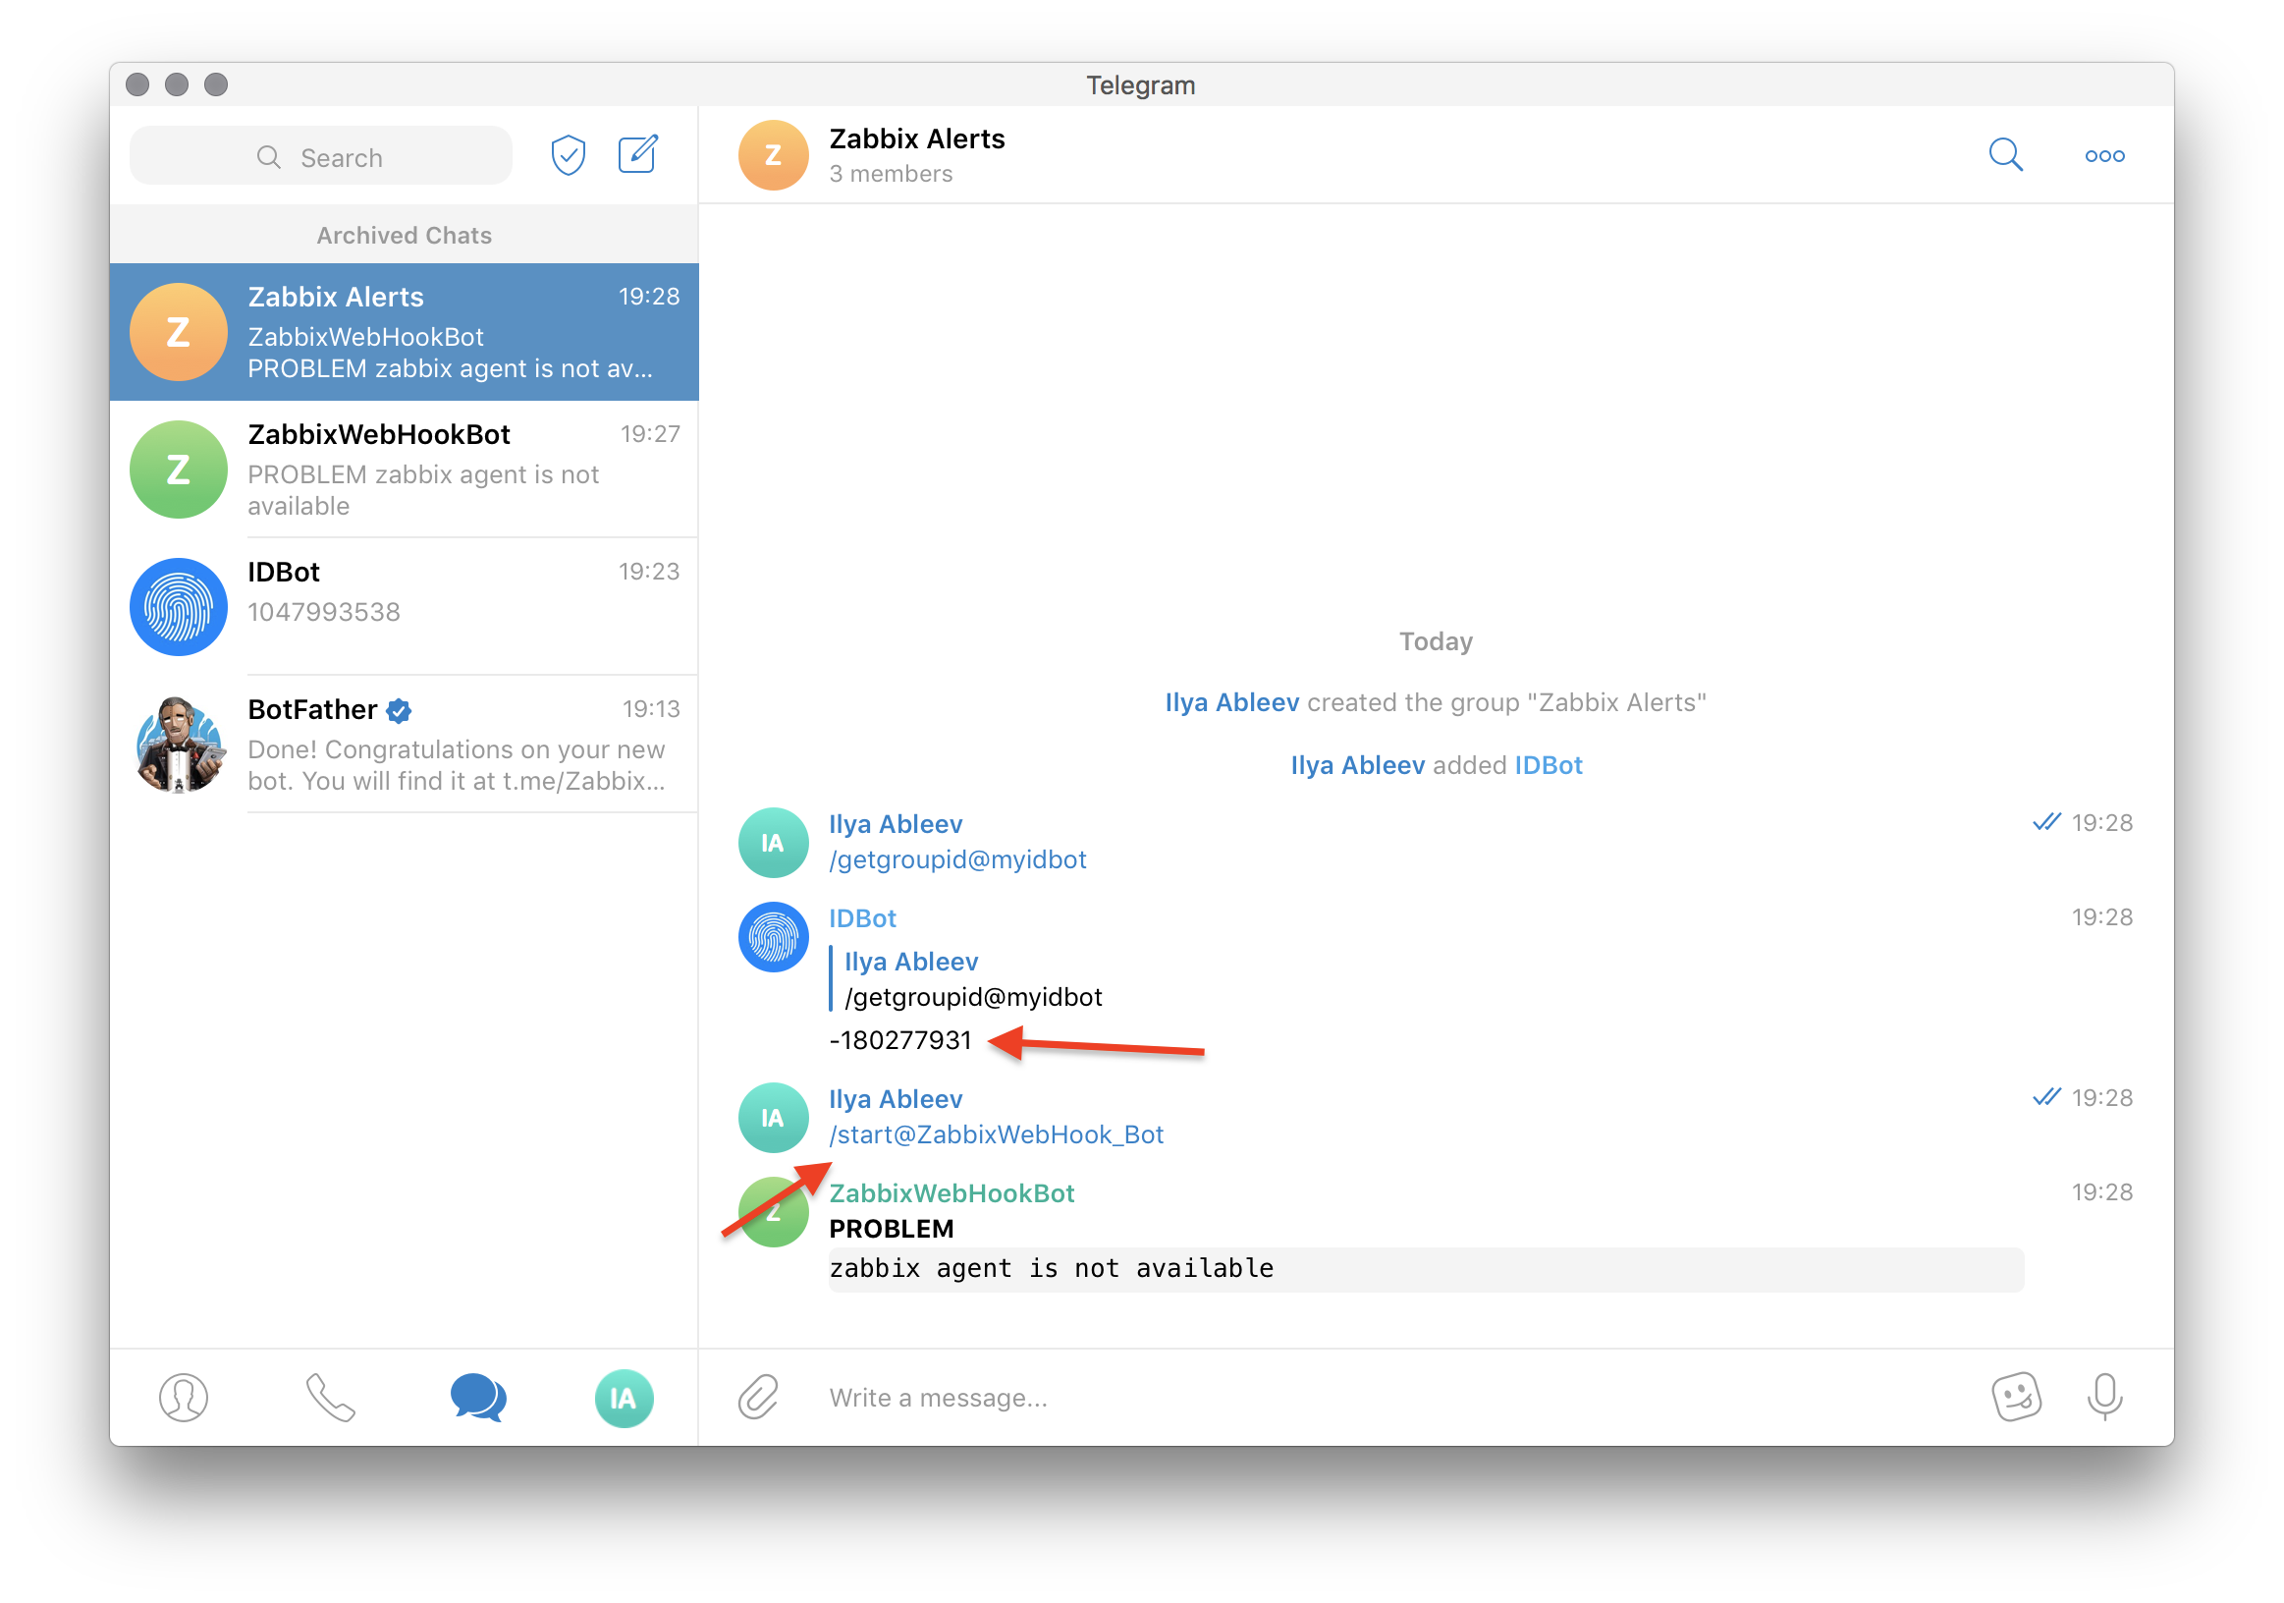This screenshot has height=1603, width=2284.
Task: Open search in Zabbix Alerts chat
Action: 2005,154
